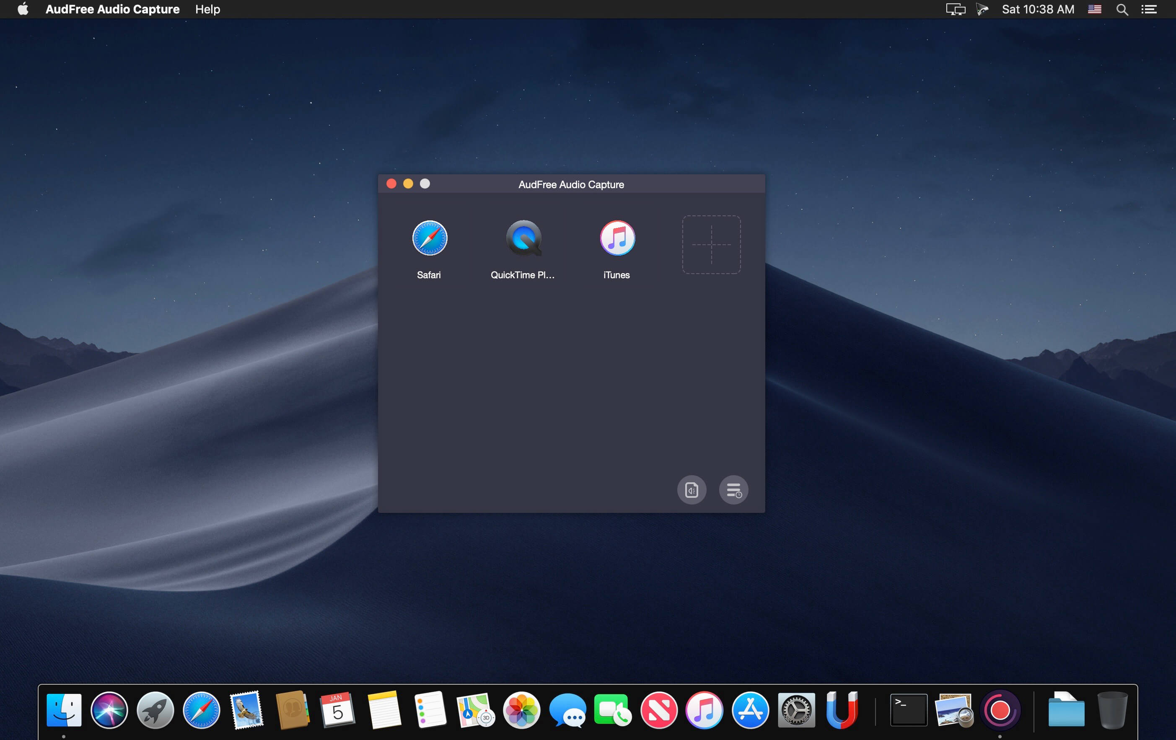Image resolution: width=1176 pixels, height=740 pixels.
Task: Open Spotlight search in menu bar
Action: pos(1122,9)
